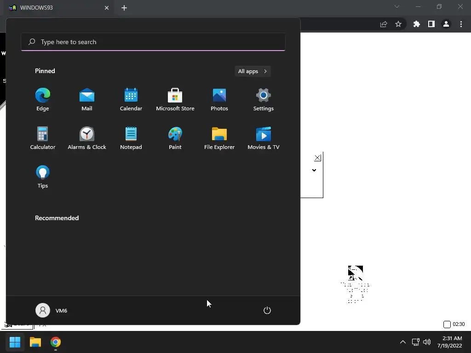Image resolution: width=471 pixels, height=353 pixels.
Task: Open the Tips app
Action: [43, 177]
